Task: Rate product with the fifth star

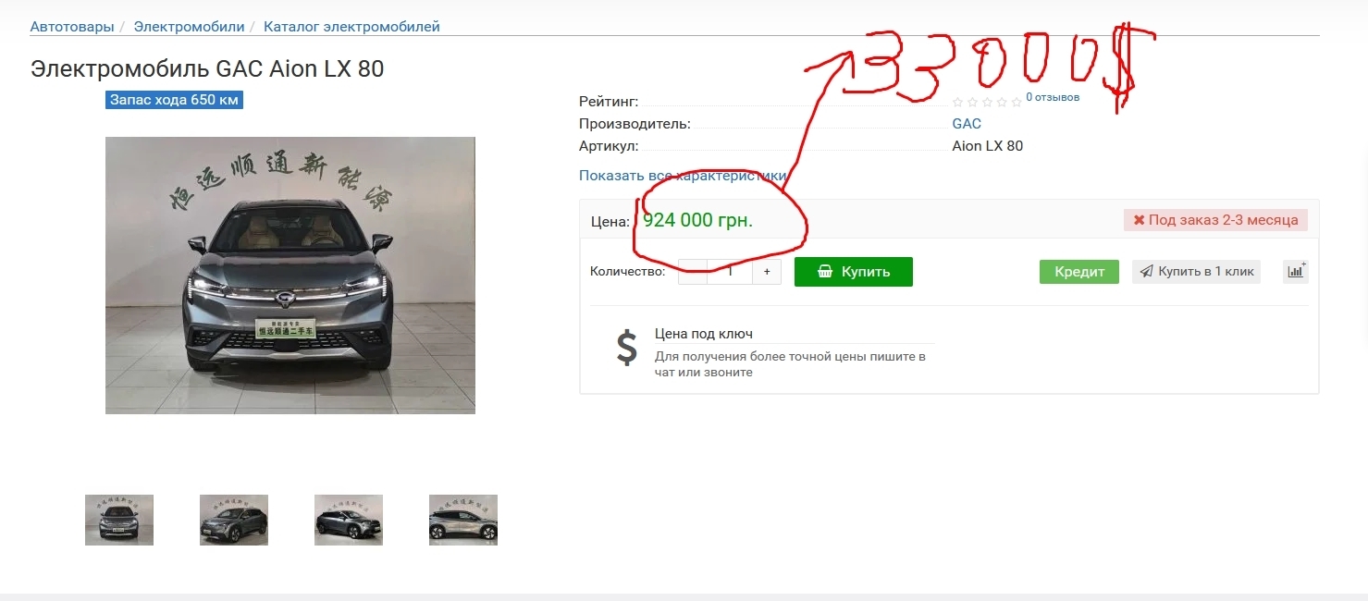Action: [1017, 102]
